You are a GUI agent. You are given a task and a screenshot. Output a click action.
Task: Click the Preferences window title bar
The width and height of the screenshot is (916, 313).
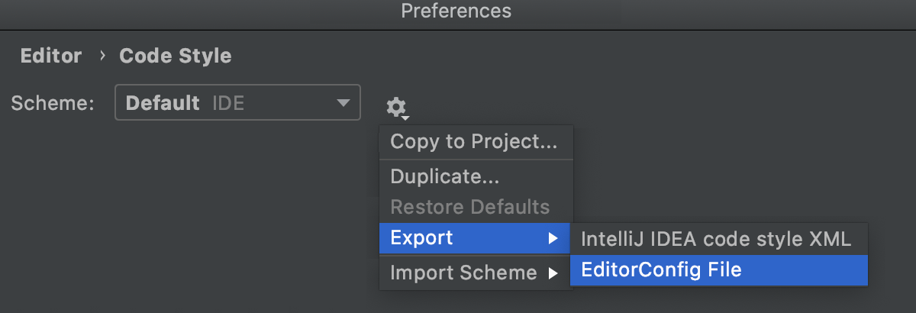click(x=456, y=11)
